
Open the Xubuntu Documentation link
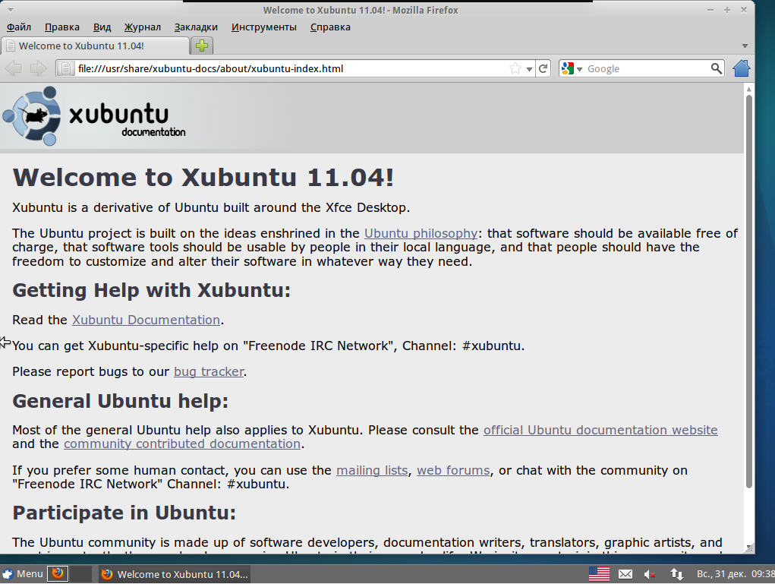(x=146, y=320)
